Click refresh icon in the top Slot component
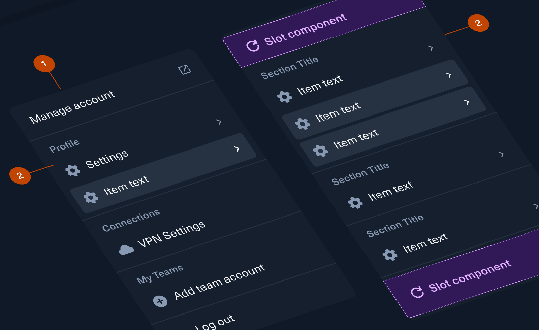Viewport: 539px width, 330px height. point(253,45)
